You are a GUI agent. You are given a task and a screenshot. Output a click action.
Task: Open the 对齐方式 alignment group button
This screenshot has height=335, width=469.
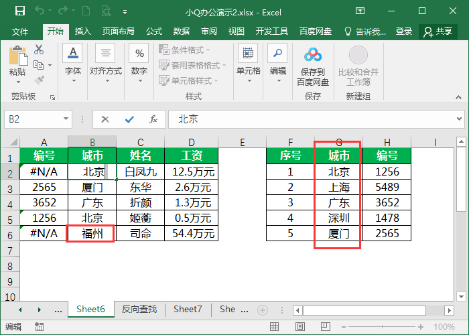click(x=106, y=64)
